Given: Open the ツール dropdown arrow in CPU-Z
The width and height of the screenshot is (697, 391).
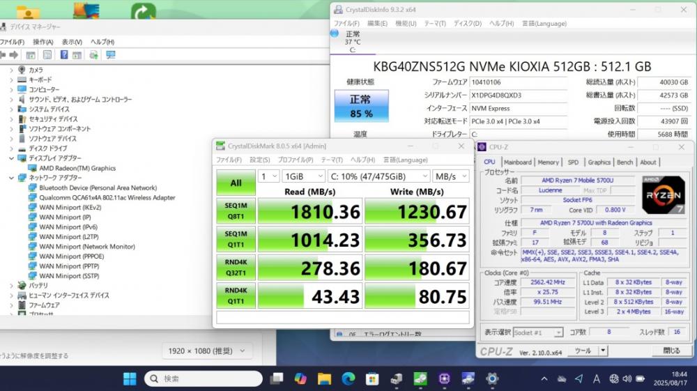Looking at the screenshot, I should click(x=603, y=351).
